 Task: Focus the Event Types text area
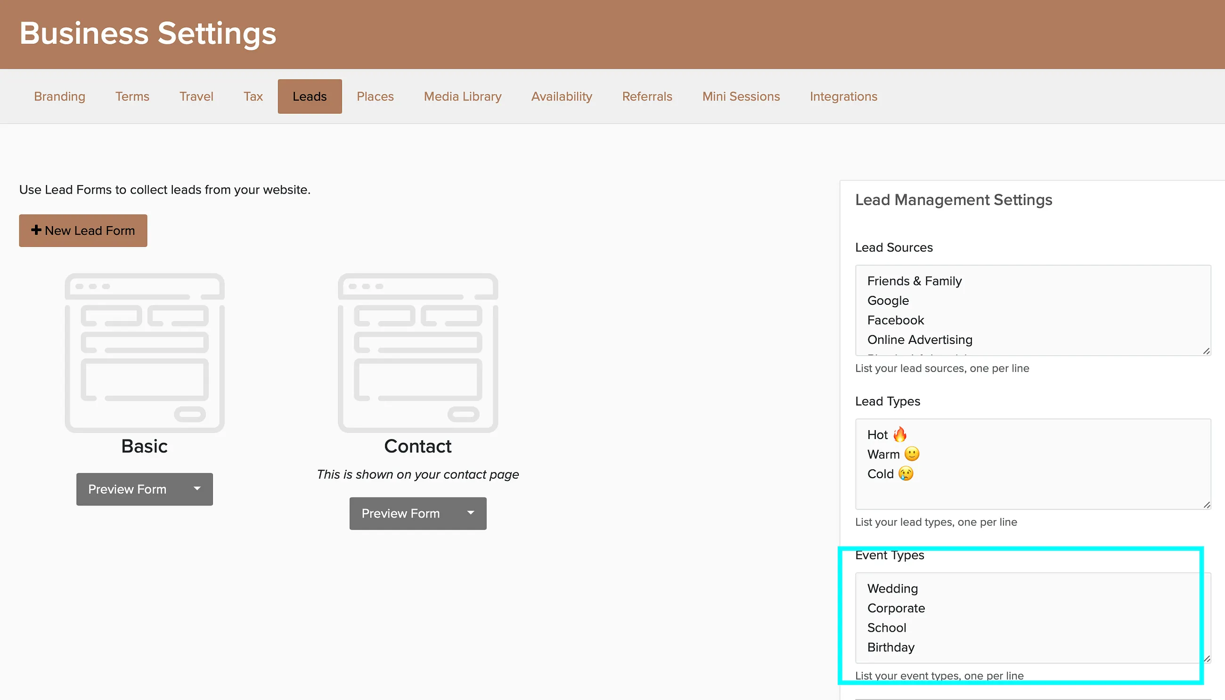coord(1033,618)
